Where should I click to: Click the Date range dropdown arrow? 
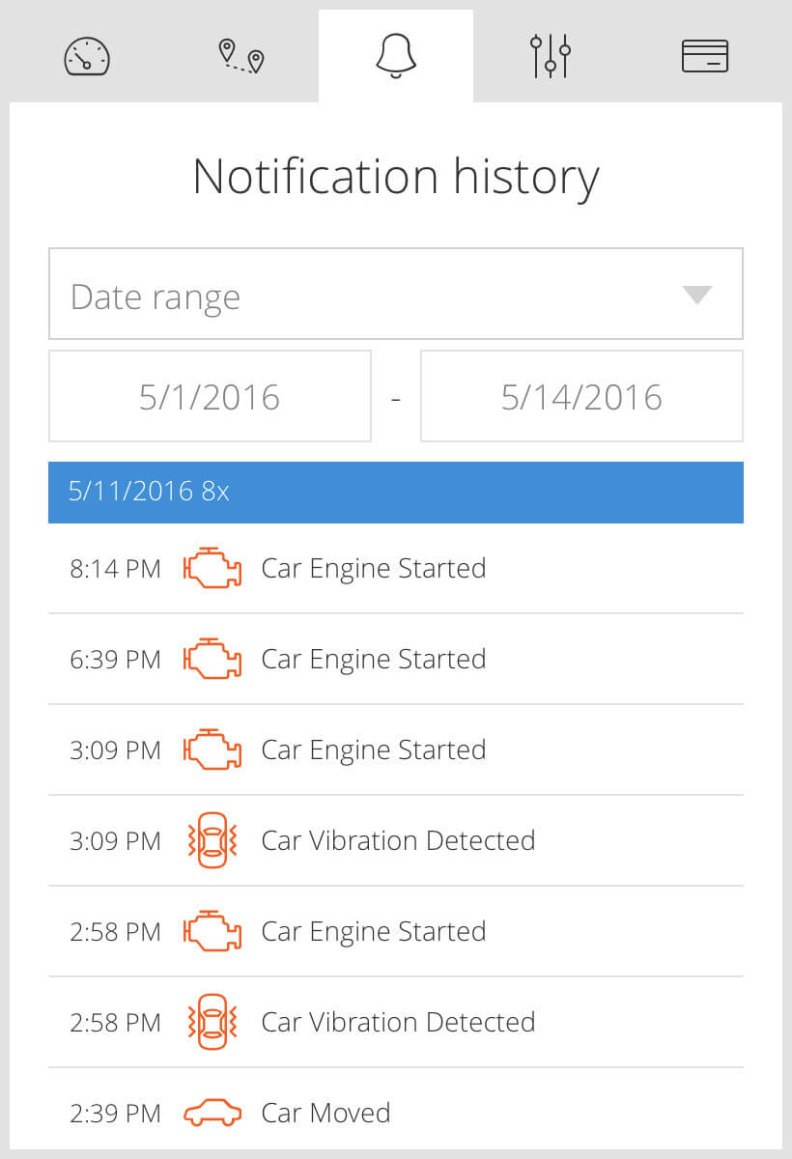click(x=696, y=296)
